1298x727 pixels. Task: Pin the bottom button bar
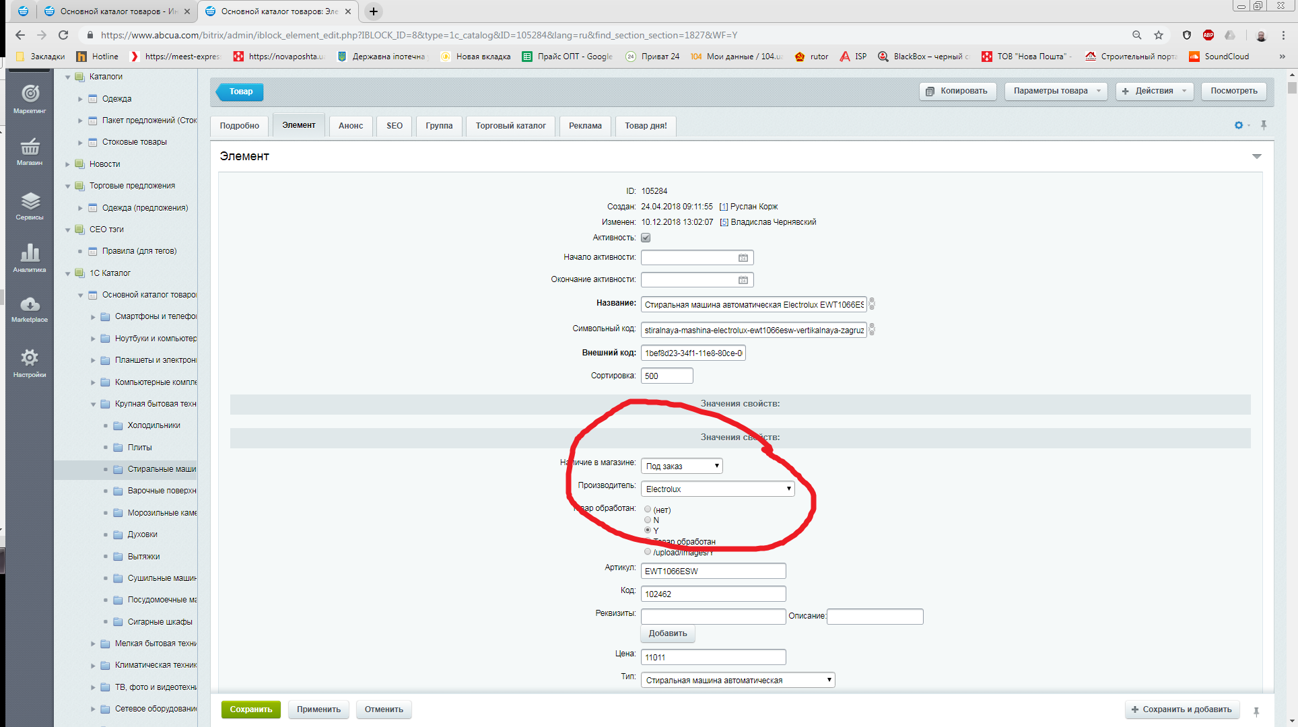1256,711
